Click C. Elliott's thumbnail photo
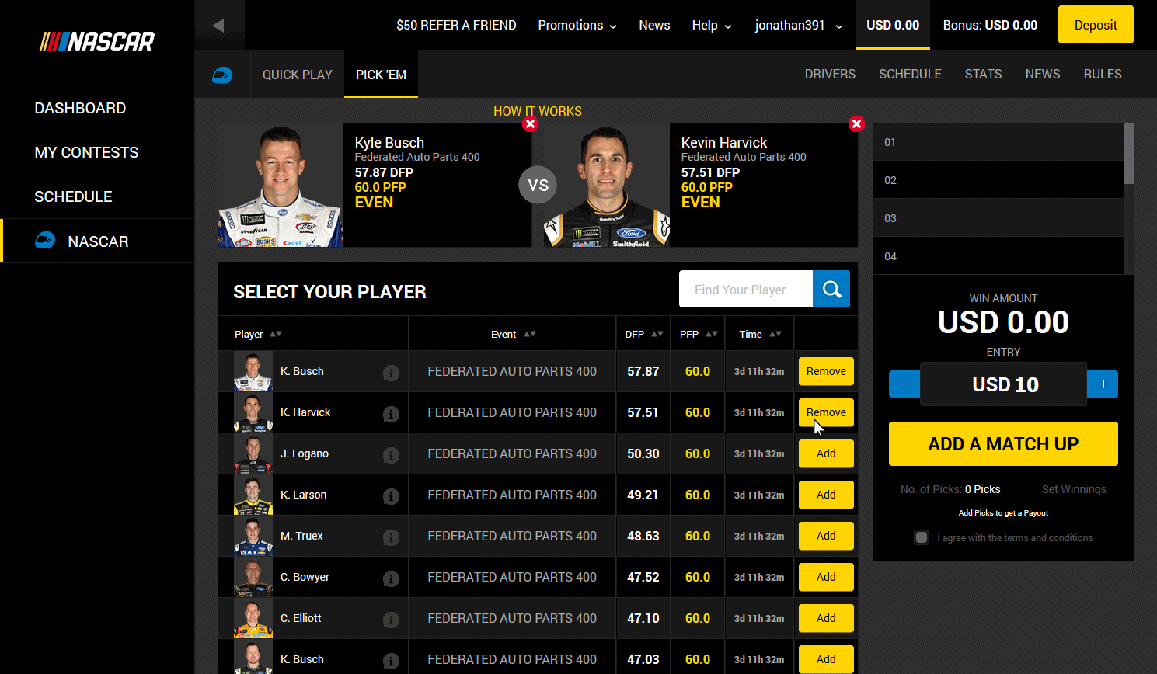Screen dimensions: 1157x674 coord(253,618)
